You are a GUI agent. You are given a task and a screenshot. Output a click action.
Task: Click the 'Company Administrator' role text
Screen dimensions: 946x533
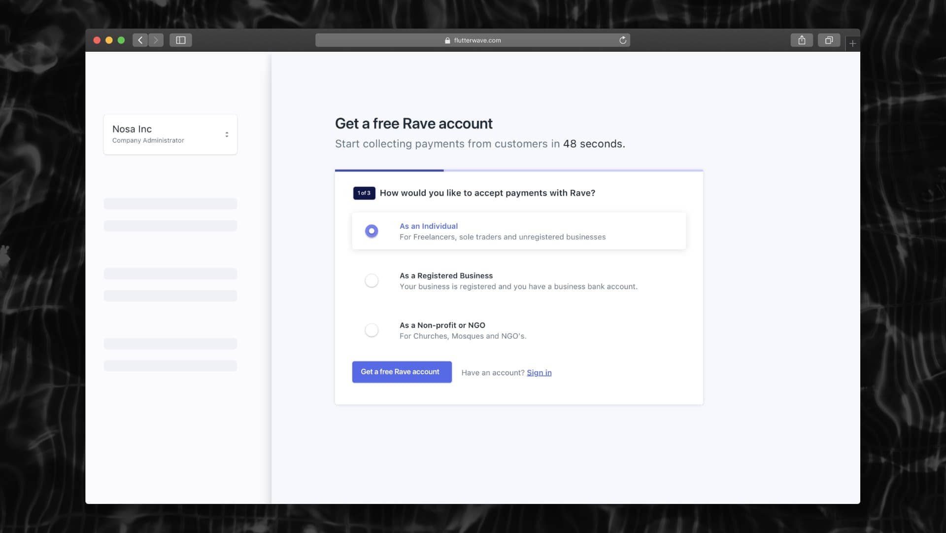pos(148,141)
